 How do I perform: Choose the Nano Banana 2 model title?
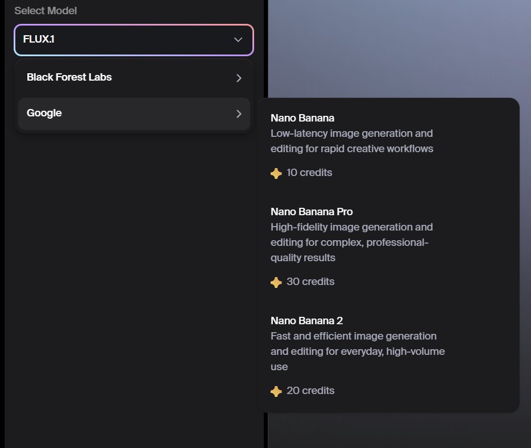(306, 321)
